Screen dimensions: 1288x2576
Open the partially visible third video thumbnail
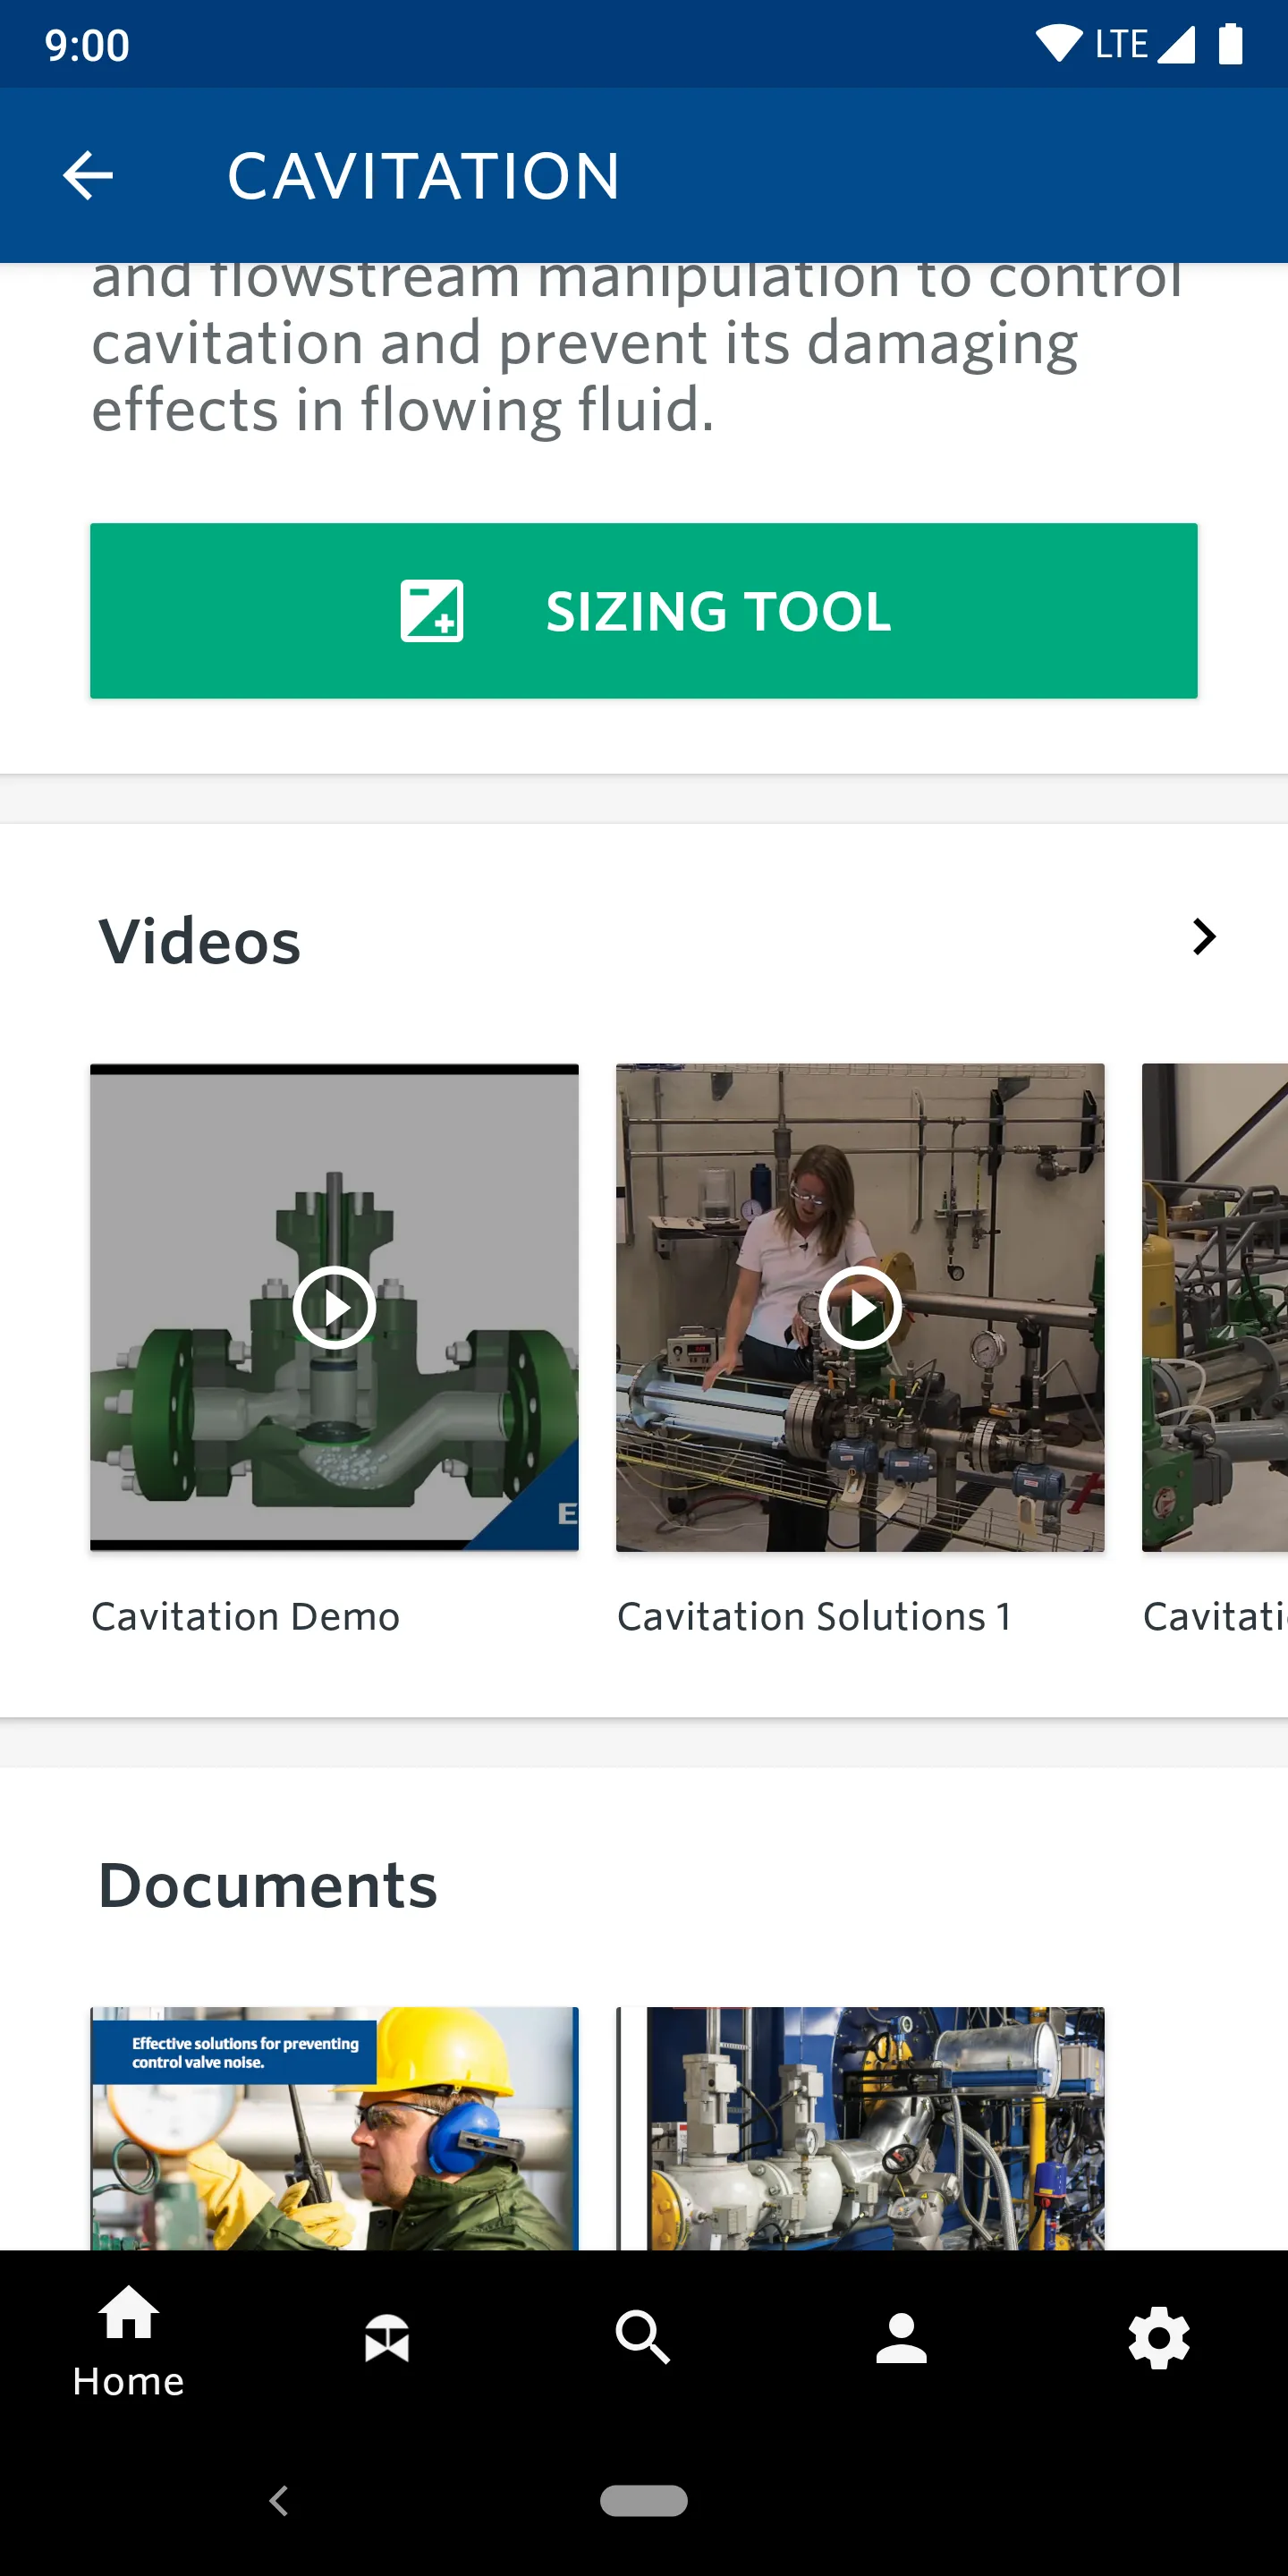[1215, 1307]
